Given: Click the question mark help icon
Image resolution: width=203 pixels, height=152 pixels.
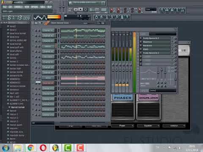Looking at the screenshot, I should (127, 17).
